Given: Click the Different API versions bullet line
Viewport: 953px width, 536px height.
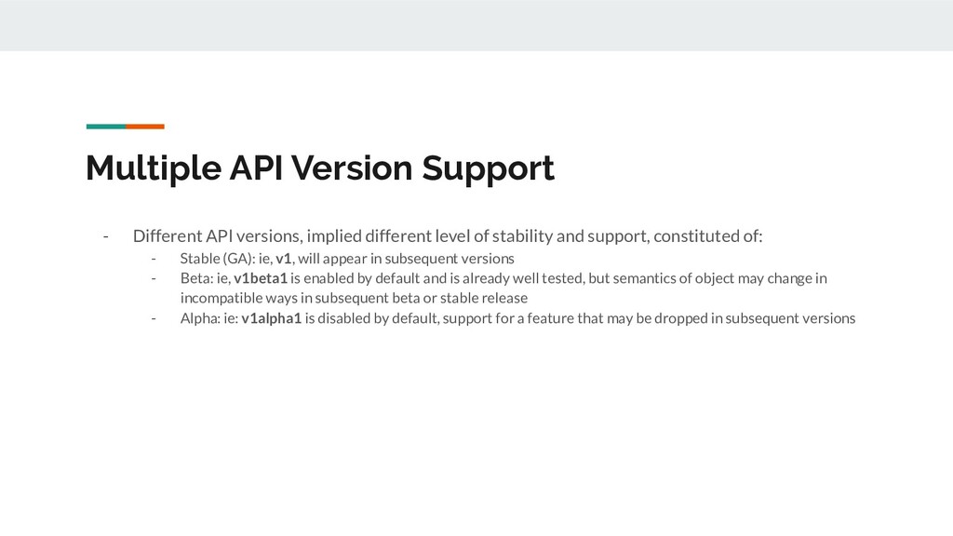Looking at the screenshot, I should (448, 235).
